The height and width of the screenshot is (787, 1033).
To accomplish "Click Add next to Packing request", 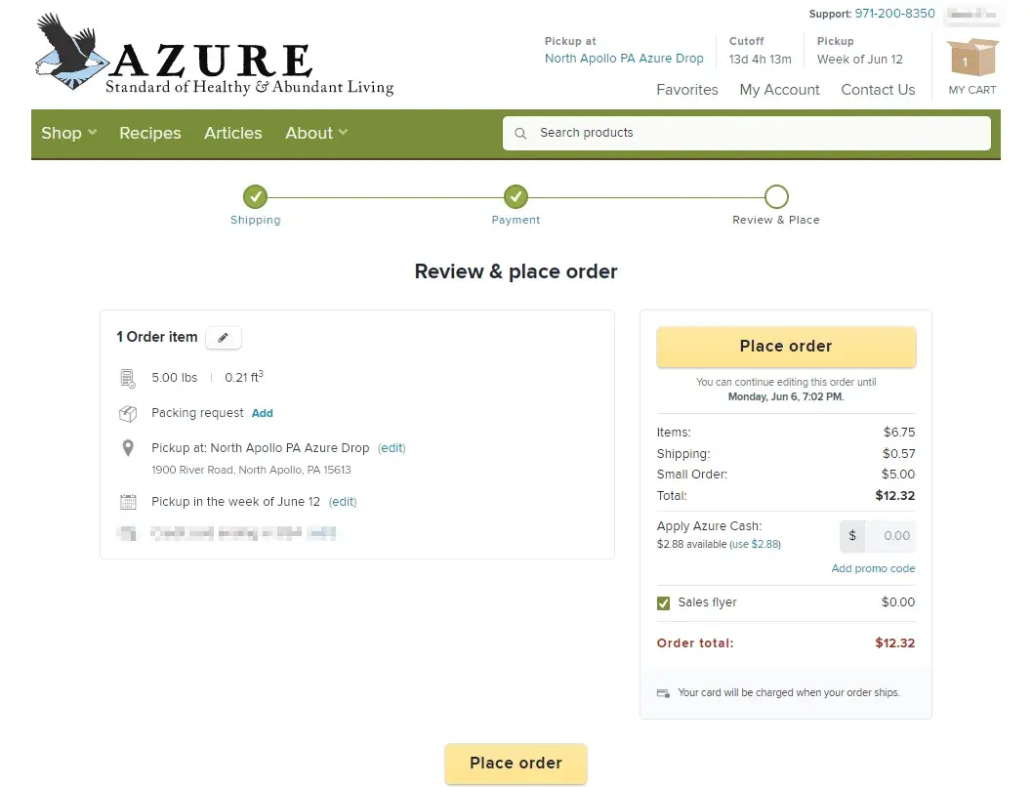I will click(263, 413).
